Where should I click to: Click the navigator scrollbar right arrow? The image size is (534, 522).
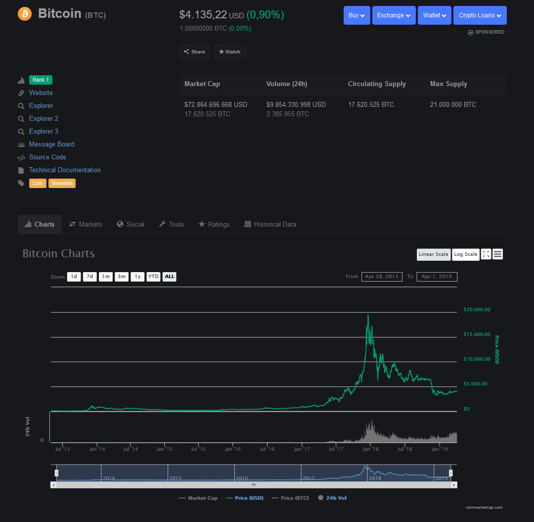[x=454, y=485]
